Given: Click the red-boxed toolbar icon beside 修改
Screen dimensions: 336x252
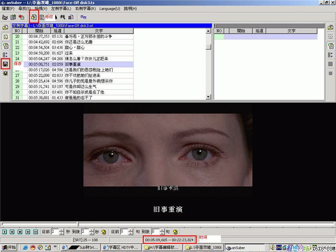Looking at the screenshot, I should point(34,17).
